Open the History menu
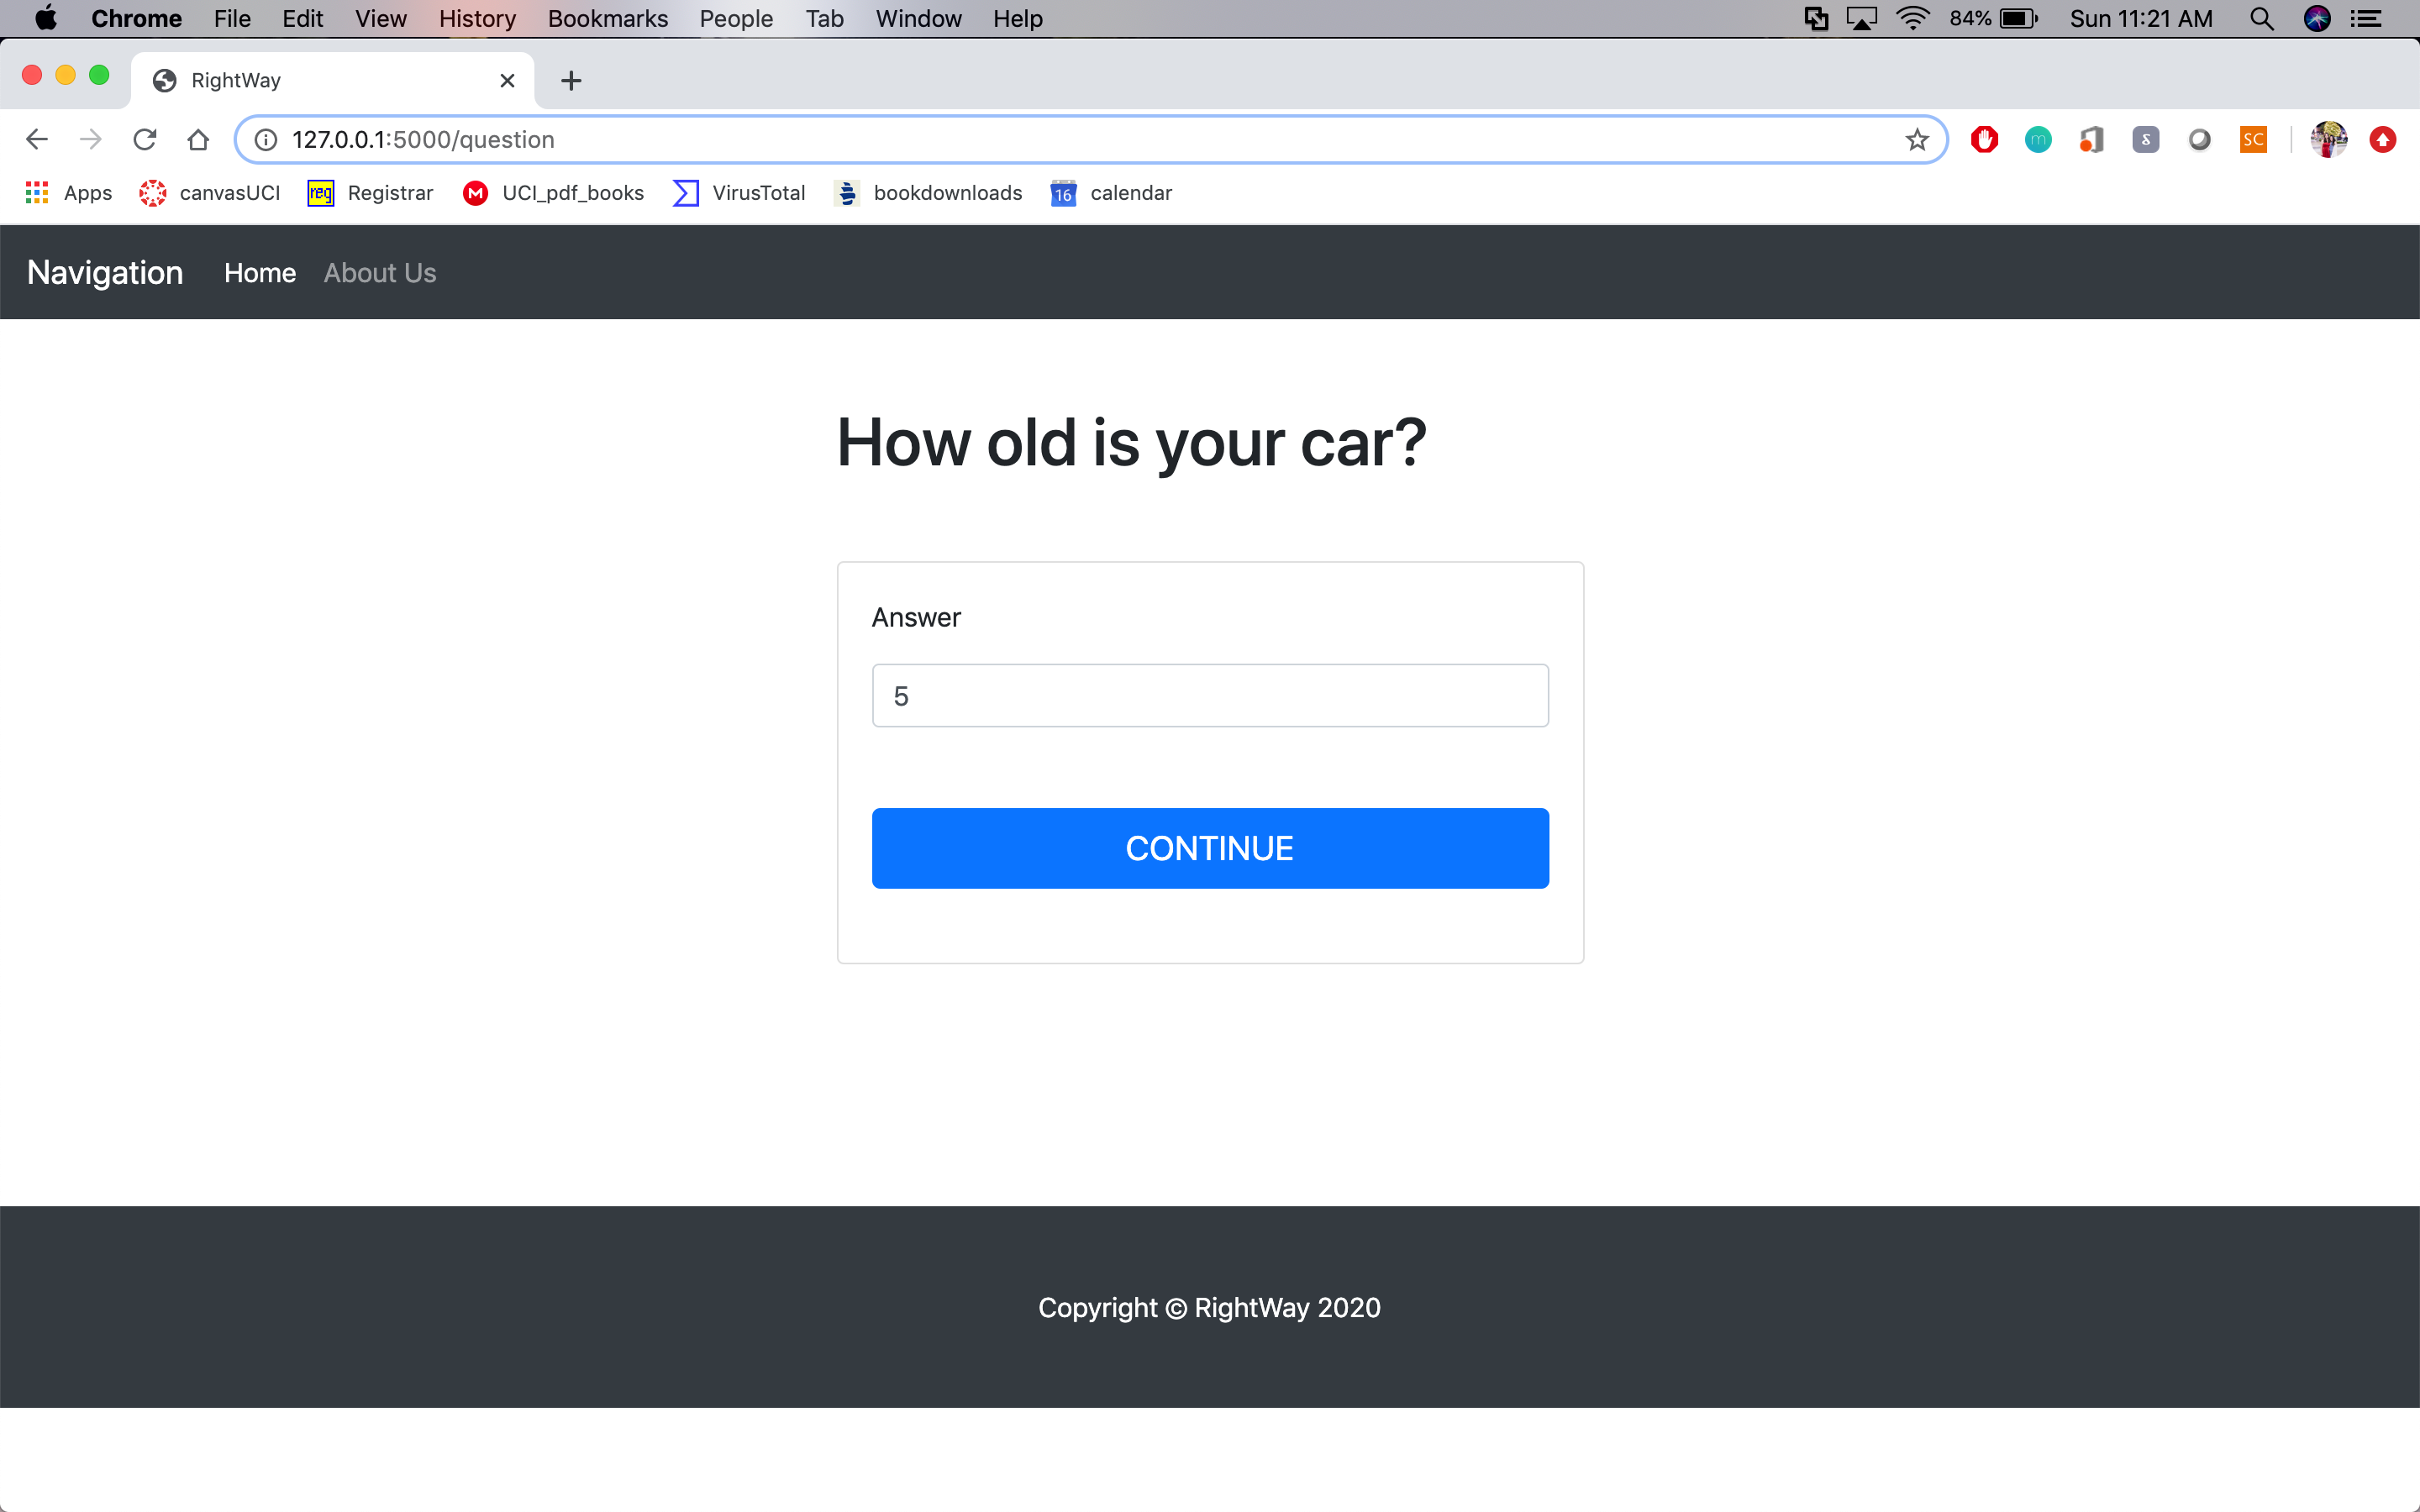This screenshot has width=2420, height=1512. click(477, 19)
